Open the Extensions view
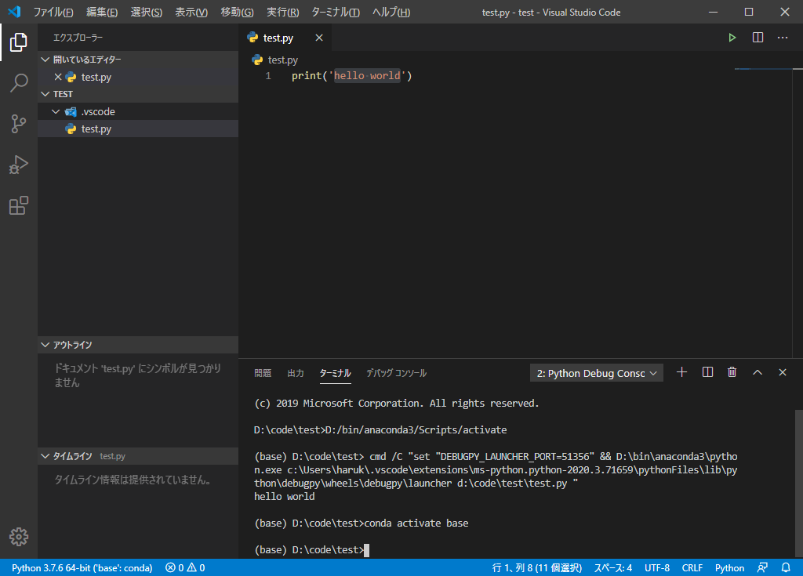The image size is (803, 576). coord(19,206)
